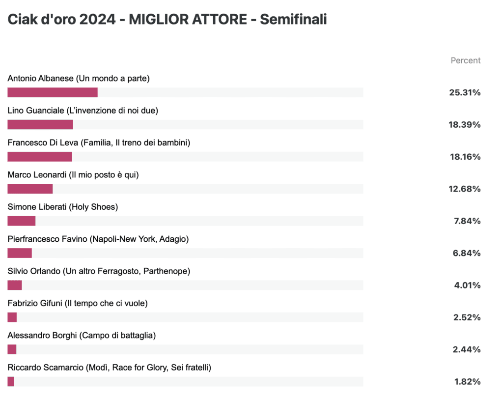Select the Simone Liberati (Holy Shoes) label
The image size is (503, 397).
pyautogui.click(x=63, y=207)
